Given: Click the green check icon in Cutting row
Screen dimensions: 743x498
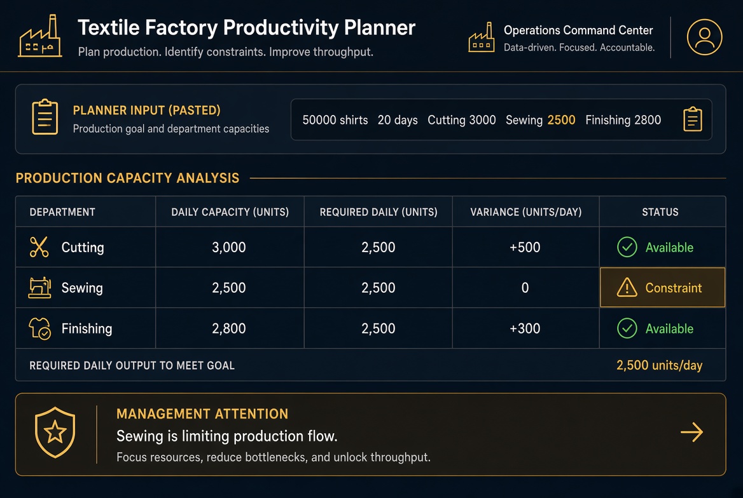Looking at the screenshot, I should tap(627, 247).
